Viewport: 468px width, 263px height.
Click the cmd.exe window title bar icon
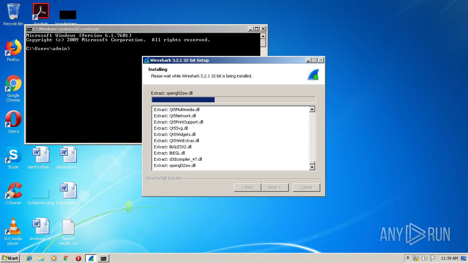point(29,29)
